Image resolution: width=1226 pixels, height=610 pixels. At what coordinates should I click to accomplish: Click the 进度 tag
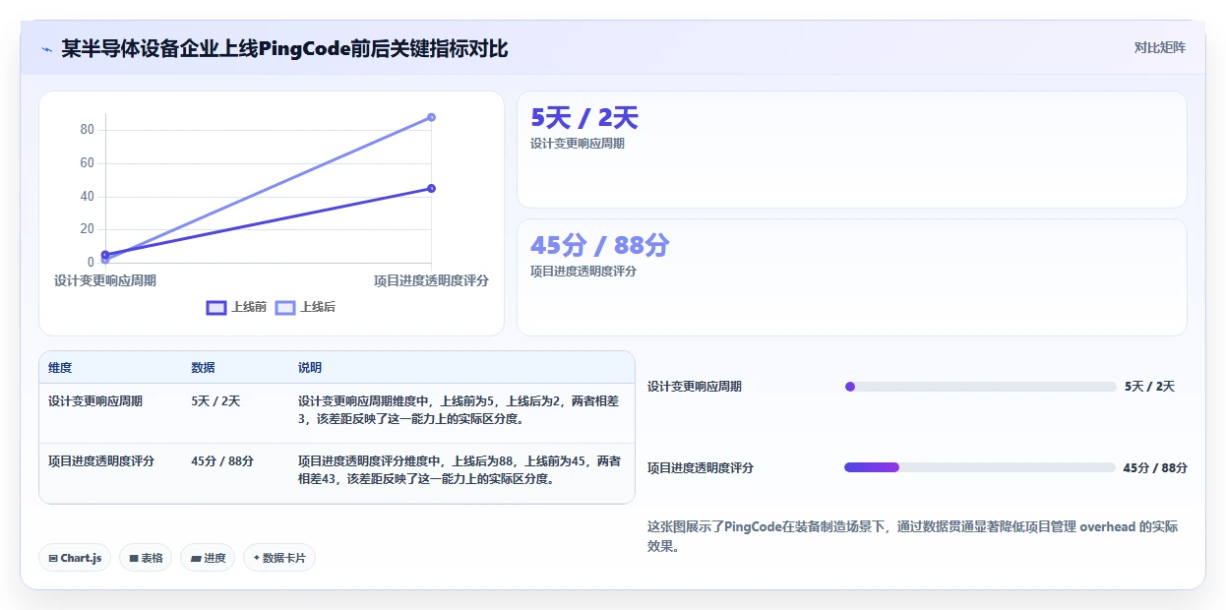pos(208,558)
